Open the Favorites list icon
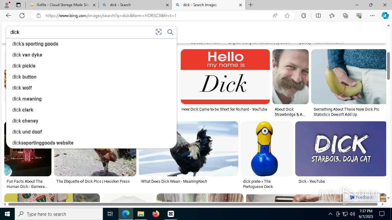This screenshot has width=392, height=220. point(332,16)
